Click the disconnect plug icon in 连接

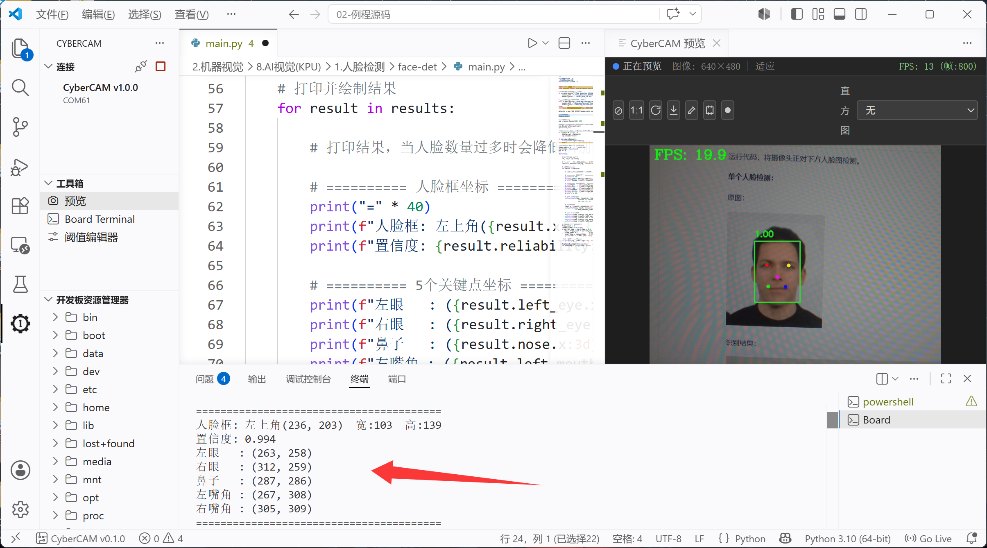pos(140,66)
